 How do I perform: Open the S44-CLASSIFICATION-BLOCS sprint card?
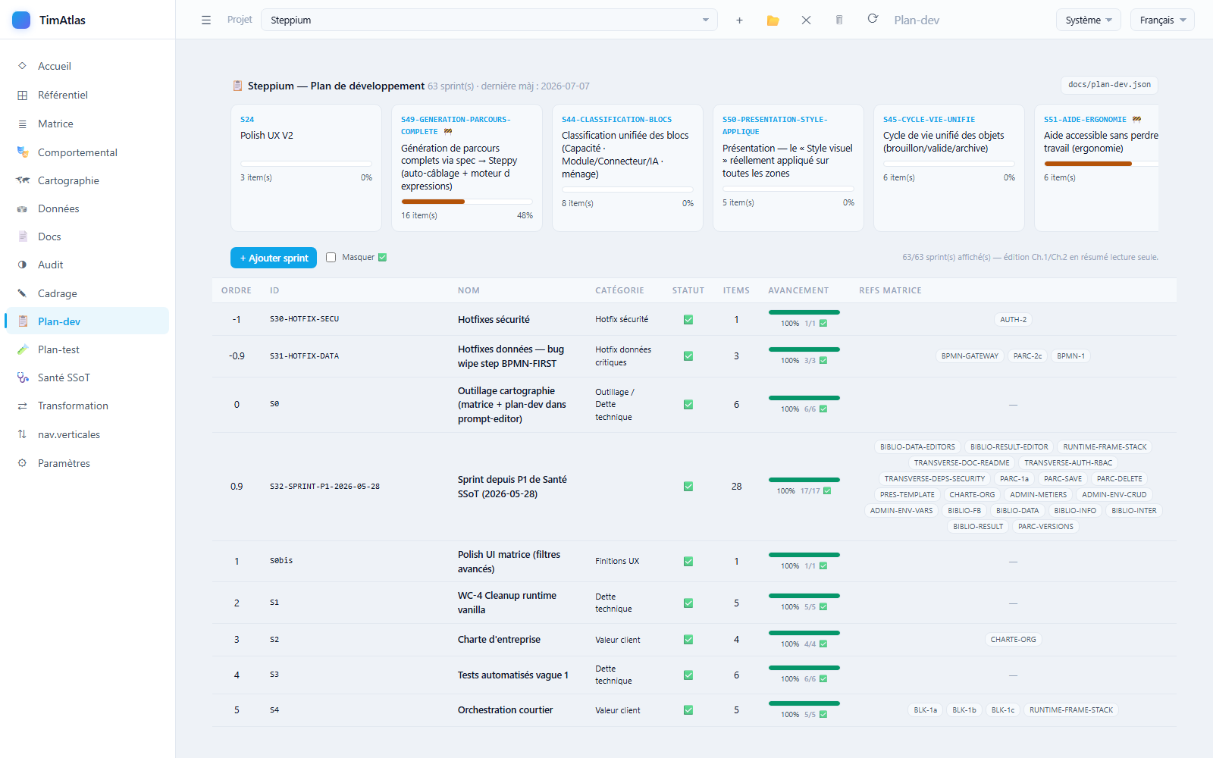coord(628,168)
